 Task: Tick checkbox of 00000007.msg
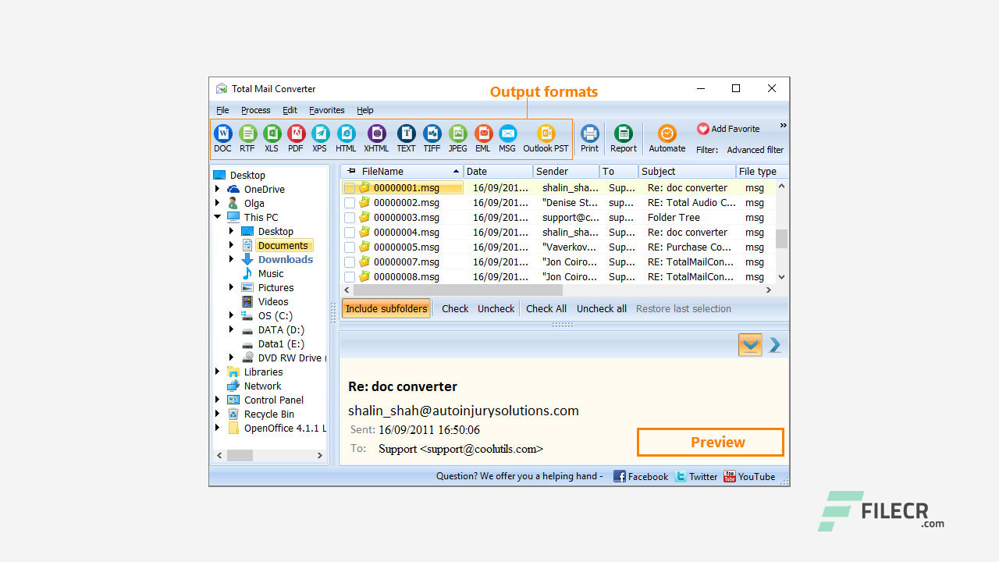[350, 262]
